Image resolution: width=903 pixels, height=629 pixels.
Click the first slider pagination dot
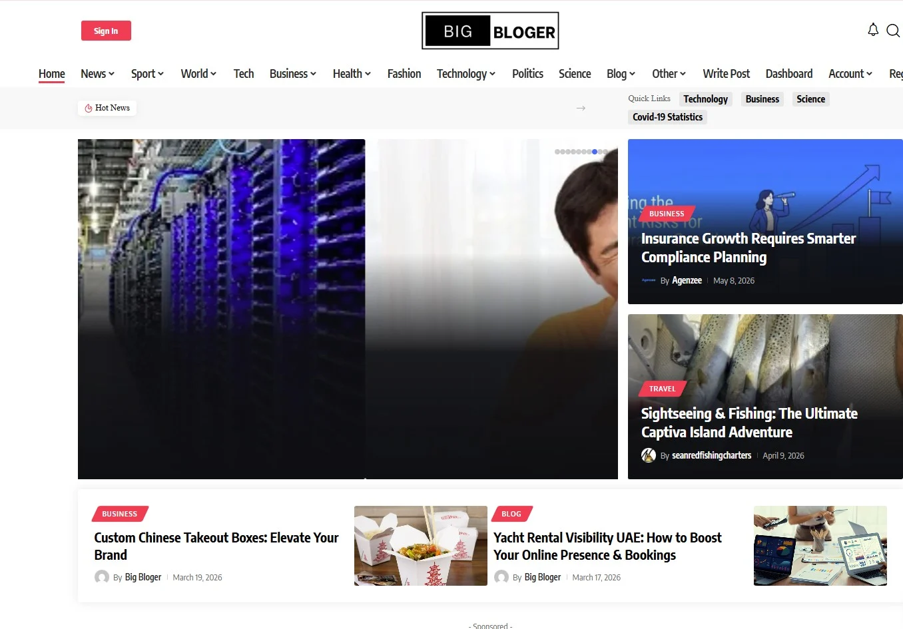[557, 152]
